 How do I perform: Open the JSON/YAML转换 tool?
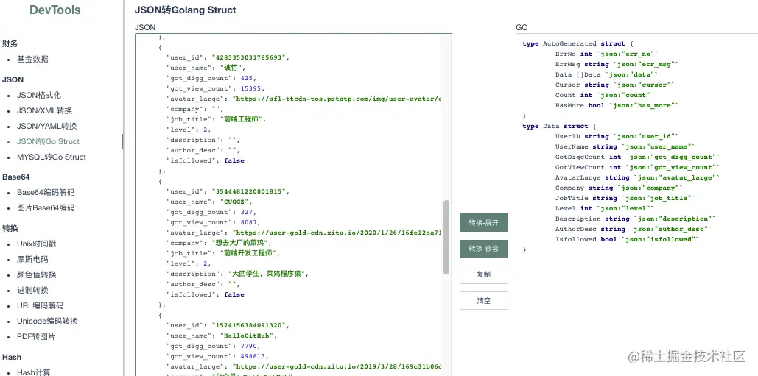tap(47, 126)
